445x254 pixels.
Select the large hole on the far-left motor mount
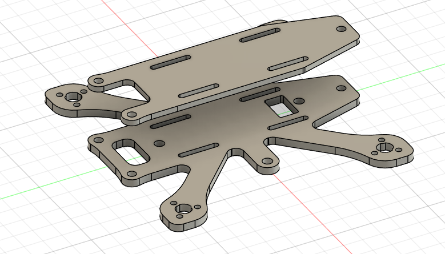click(x=73, y=97)
